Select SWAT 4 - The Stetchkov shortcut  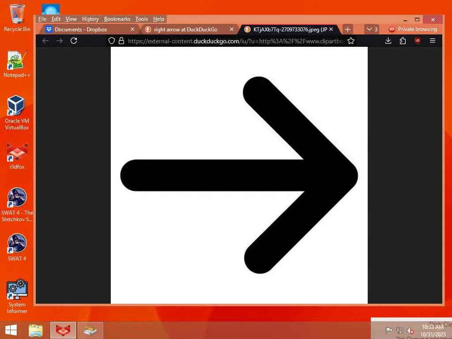pos(17,205)
